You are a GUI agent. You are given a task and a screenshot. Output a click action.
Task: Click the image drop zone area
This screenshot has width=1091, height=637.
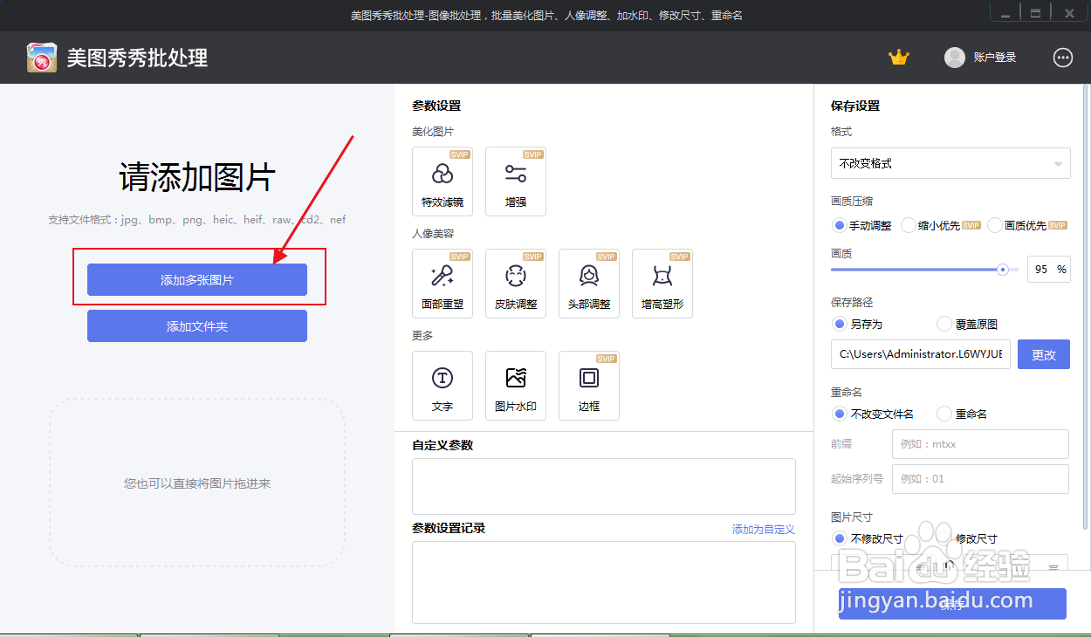coord(197,483)
